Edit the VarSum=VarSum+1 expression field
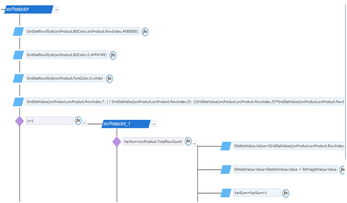The width and height of the screenshot is (347, 203). pyautogui.click(x=257, y=193)
